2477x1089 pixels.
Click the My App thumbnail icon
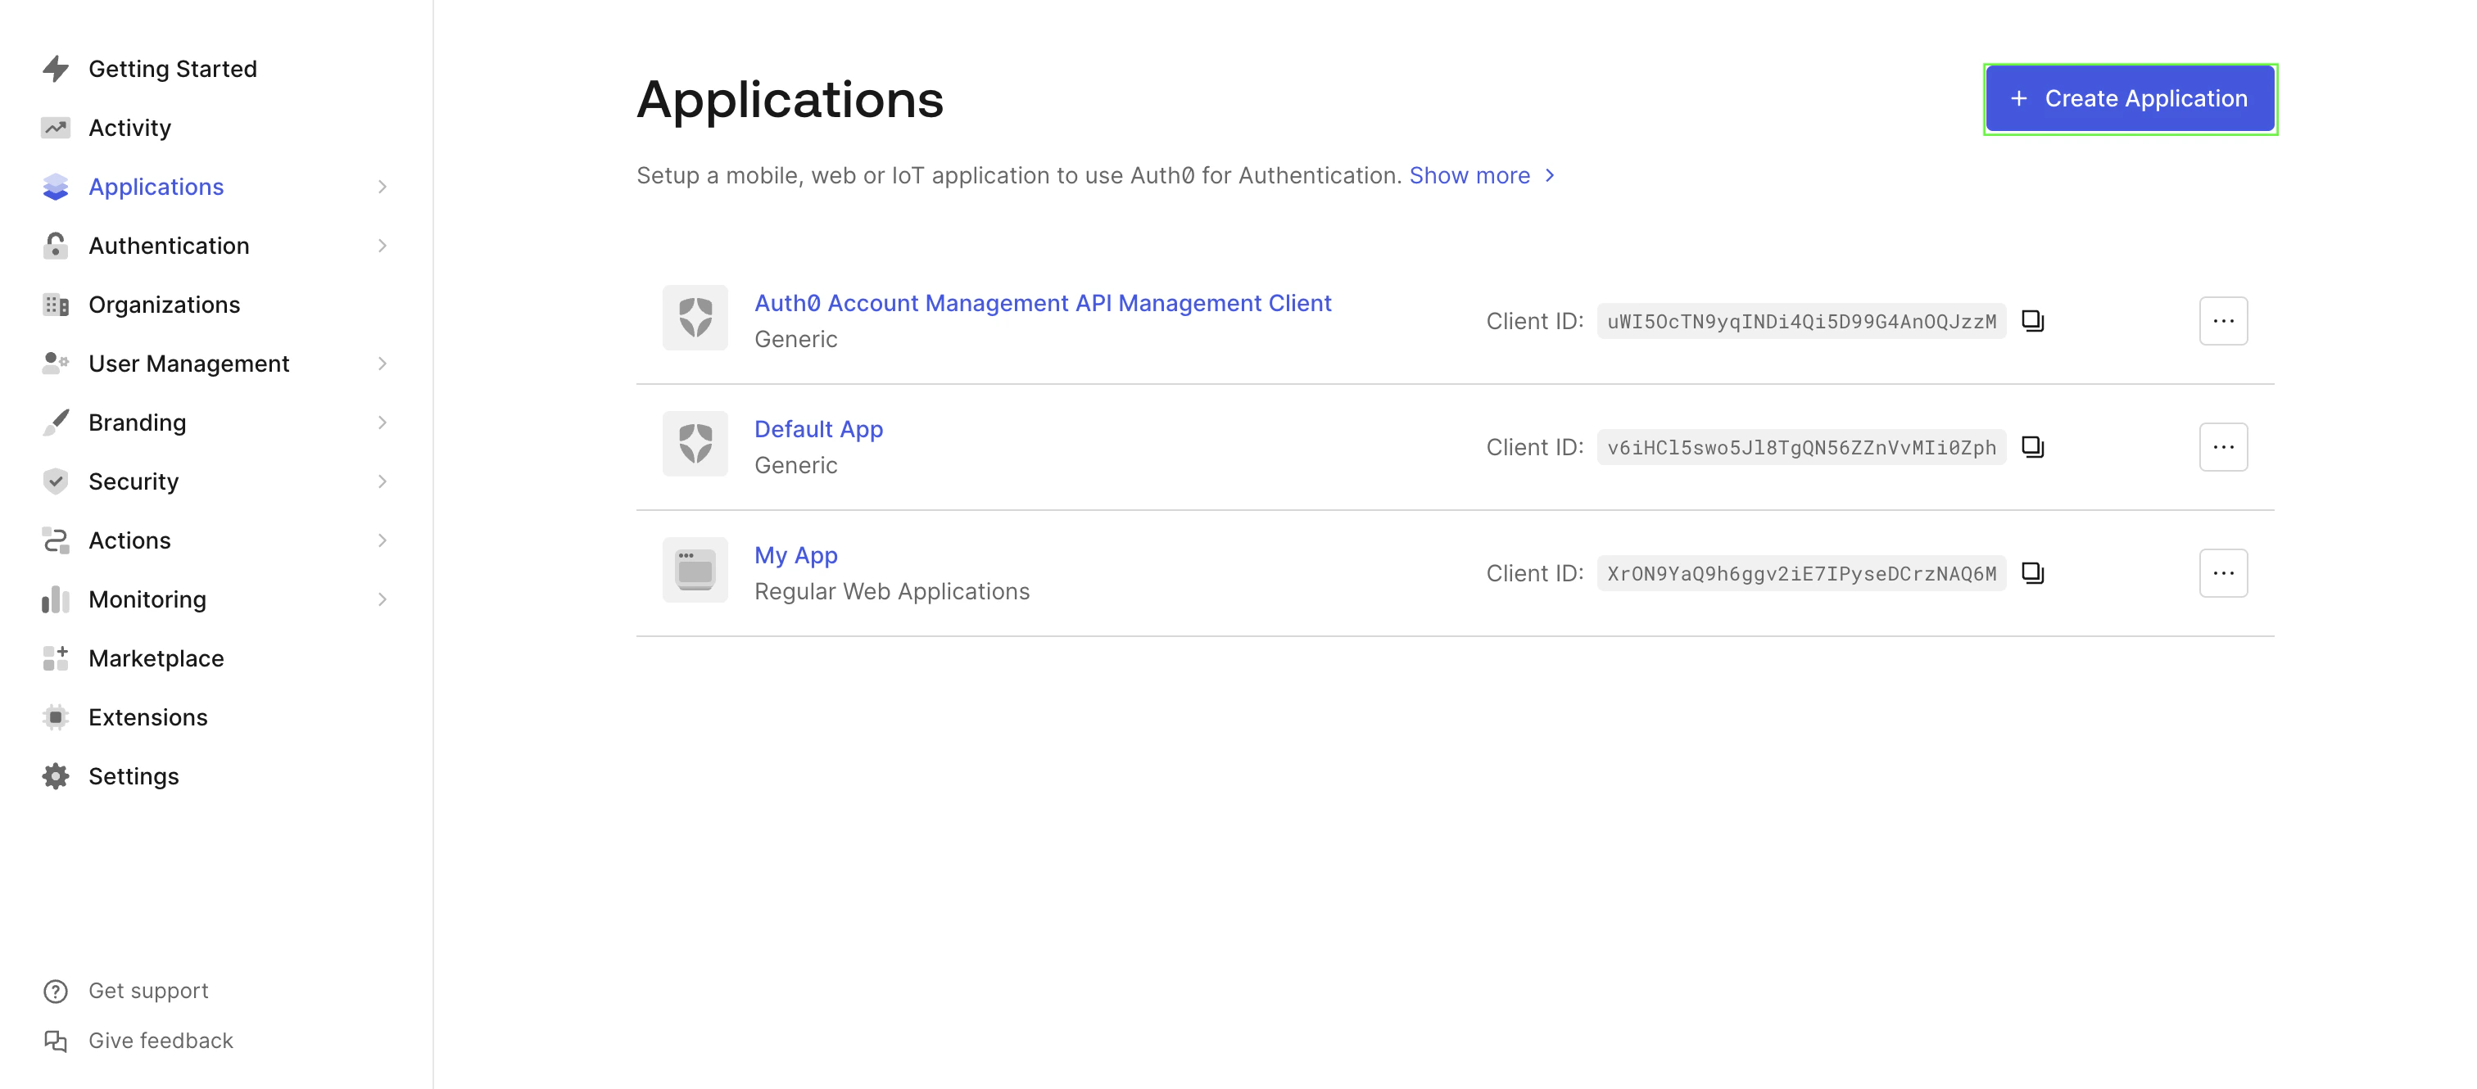coord(695,571)
